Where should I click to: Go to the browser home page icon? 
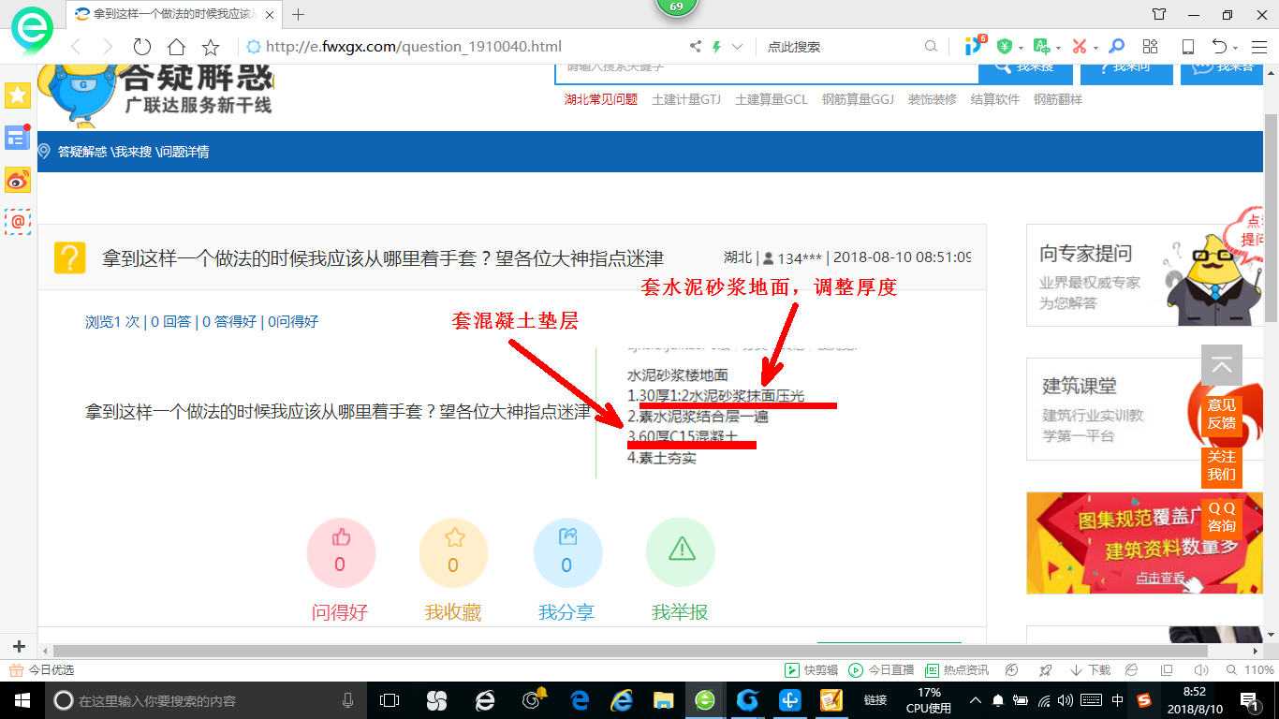click(x=176, y=47)
